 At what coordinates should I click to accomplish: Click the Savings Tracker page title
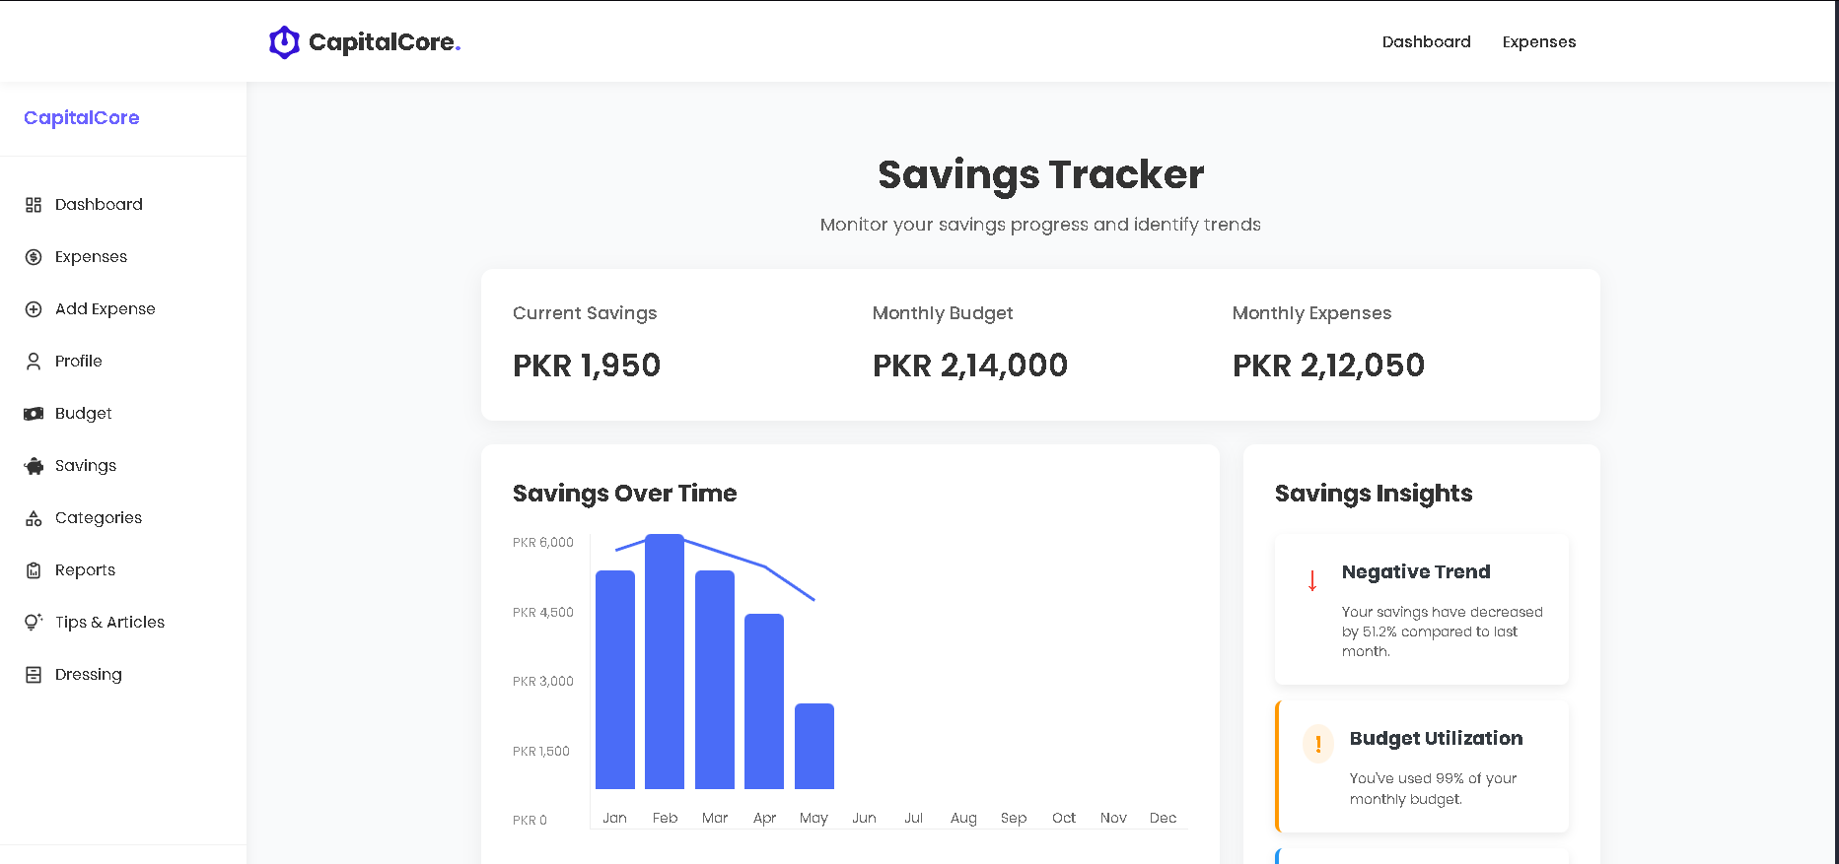click(x=1040, y=175)
